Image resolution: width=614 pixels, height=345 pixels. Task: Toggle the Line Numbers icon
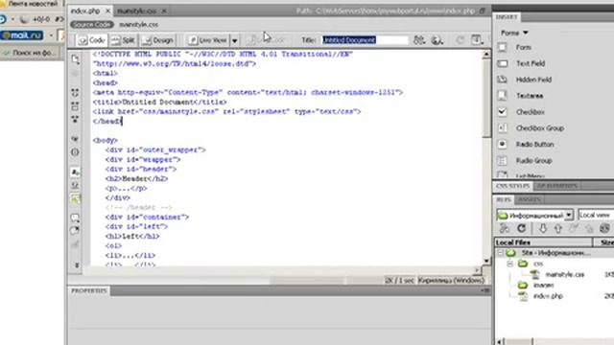coord(75,172)
